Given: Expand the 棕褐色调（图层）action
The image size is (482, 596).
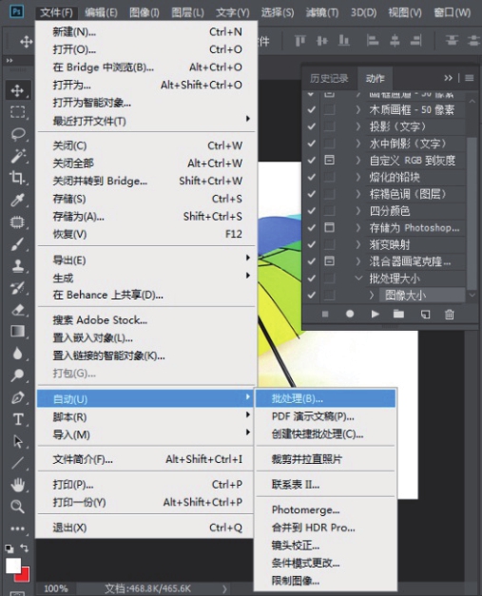Looking at the screenshot, I should point(358,194).
